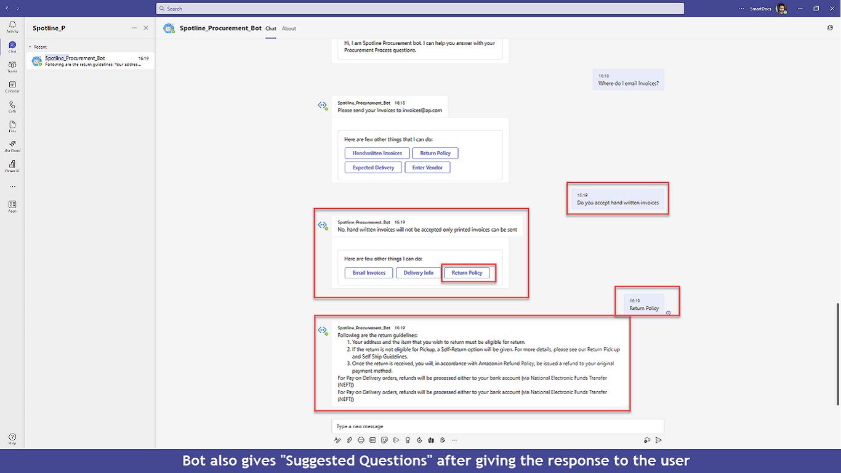
Task: Click the 'Following are the return guidelines:' text
Action: point(377,335)
